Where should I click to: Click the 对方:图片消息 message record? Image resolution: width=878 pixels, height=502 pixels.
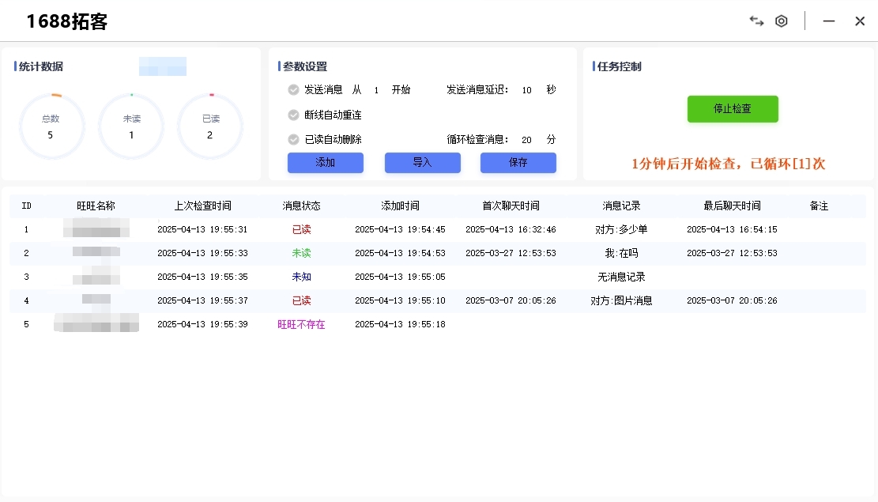point(621,301)
